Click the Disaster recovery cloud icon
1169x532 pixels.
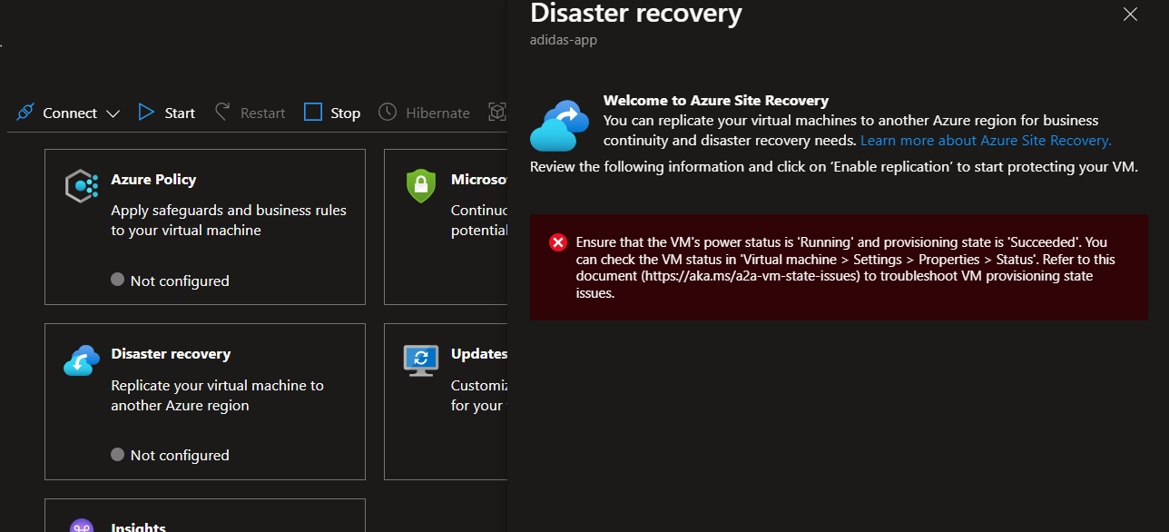[81, 360]
